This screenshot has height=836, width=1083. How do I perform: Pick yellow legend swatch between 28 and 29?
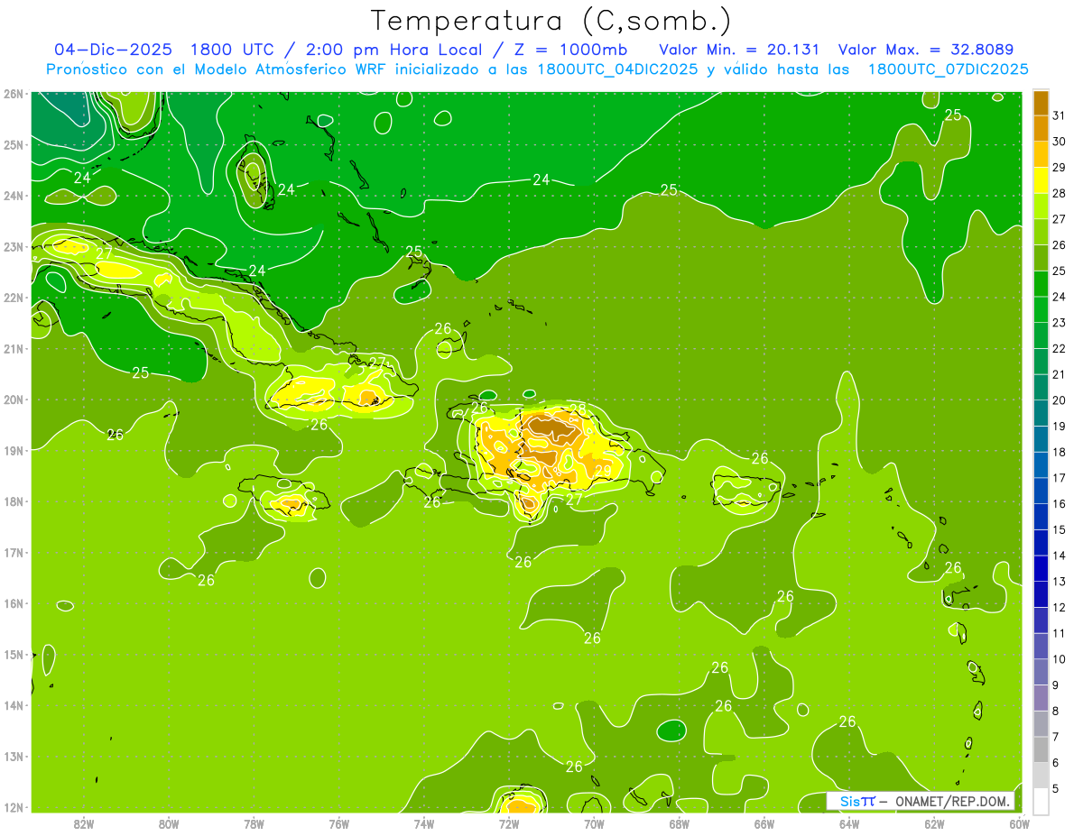(x=1041, y=179)
